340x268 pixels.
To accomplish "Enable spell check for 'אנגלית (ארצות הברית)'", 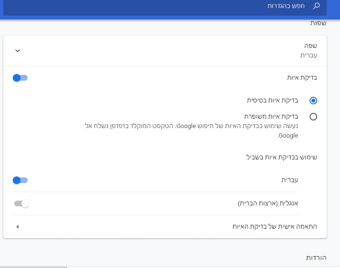I will [x=21, y=203].
